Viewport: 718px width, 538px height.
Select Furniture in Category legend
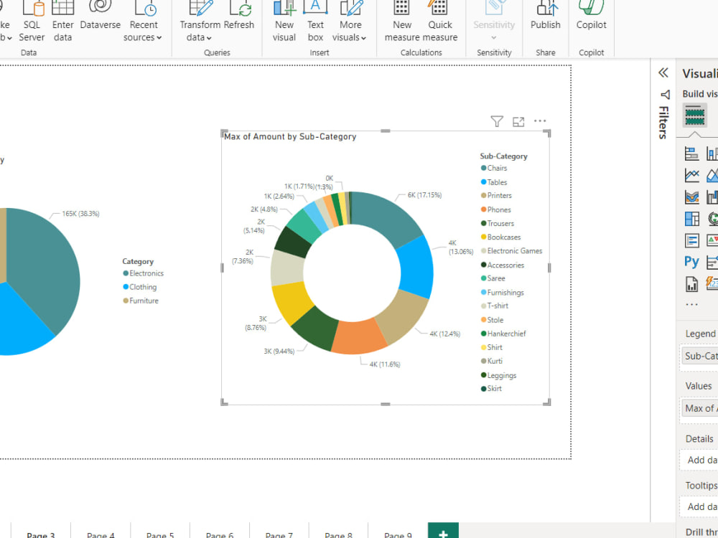(x=141, y=301)
